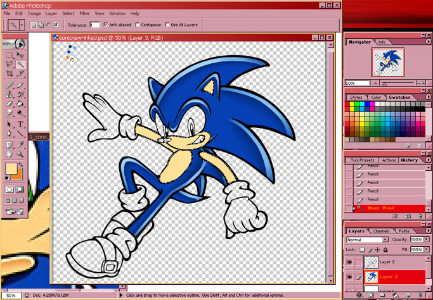Adjust the Navigator zoom slider
433x300 pixels.
pyautogui.click(x=385, y=83)
